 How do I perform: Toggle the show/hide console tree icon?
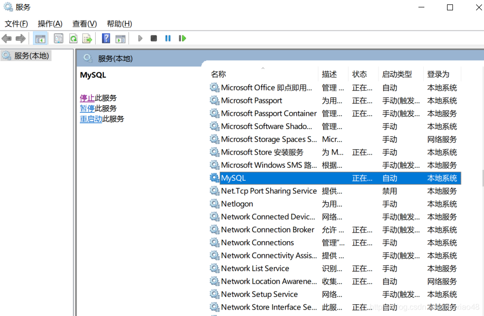pos(40,39)
